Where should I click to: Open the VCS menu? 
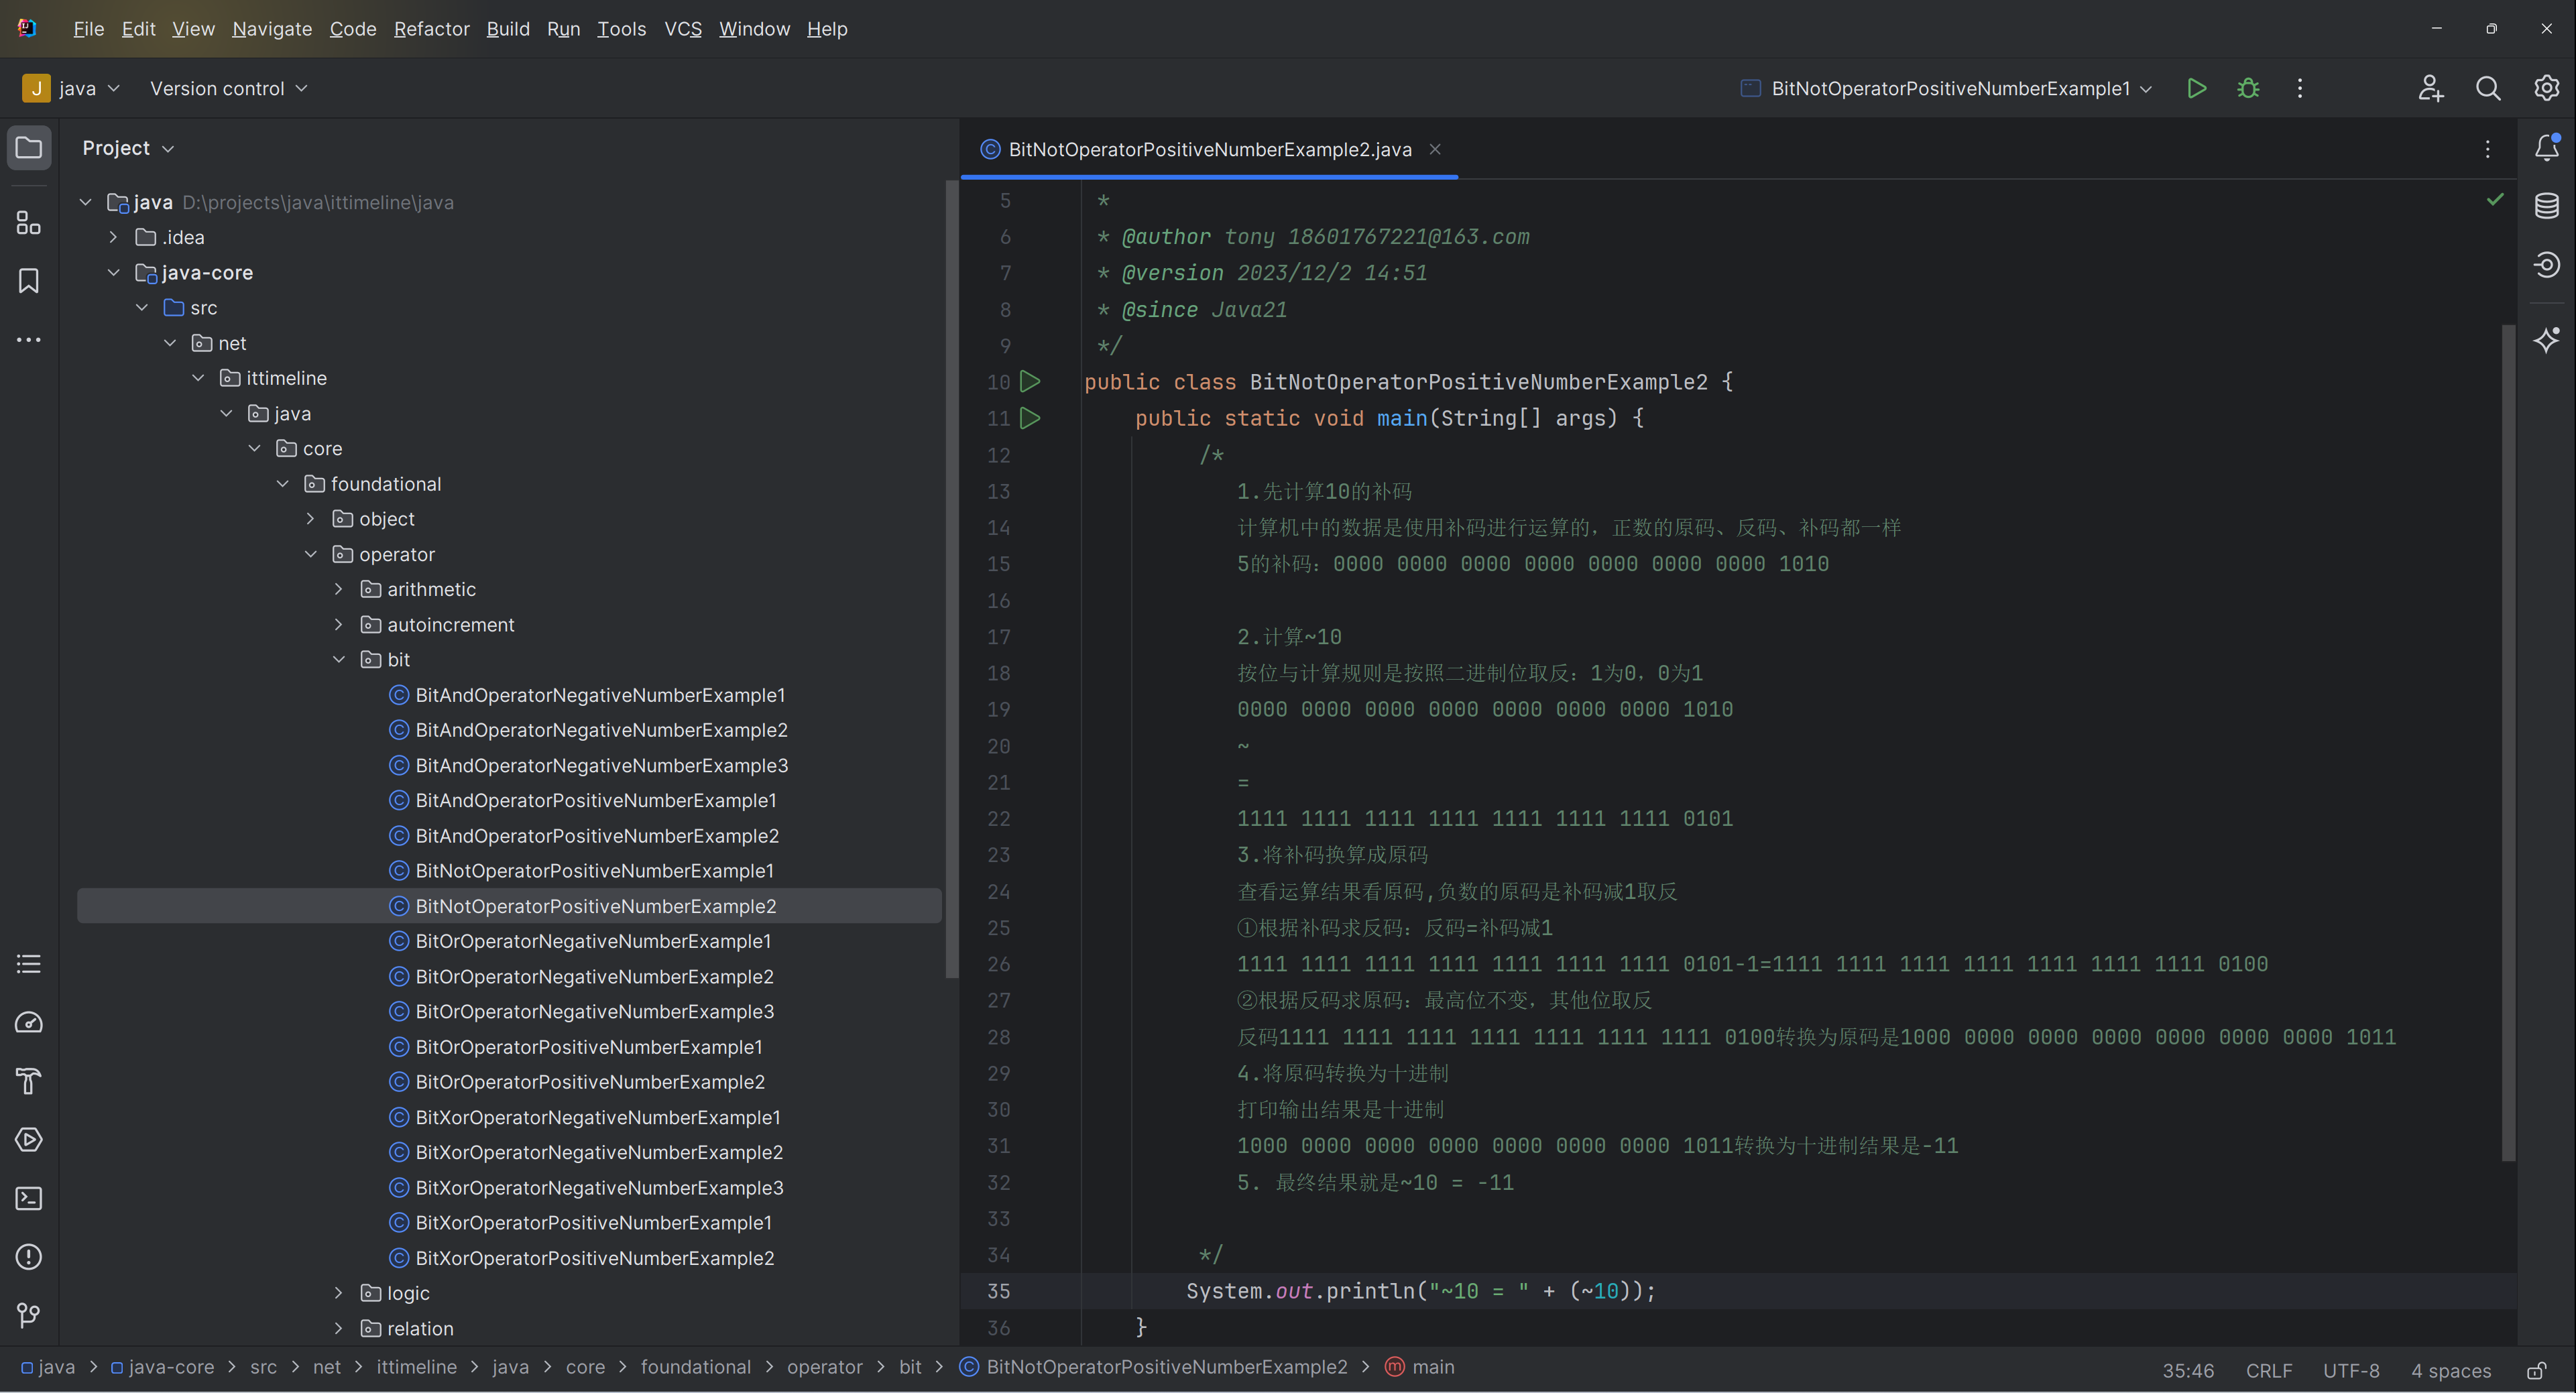(683, 29)
